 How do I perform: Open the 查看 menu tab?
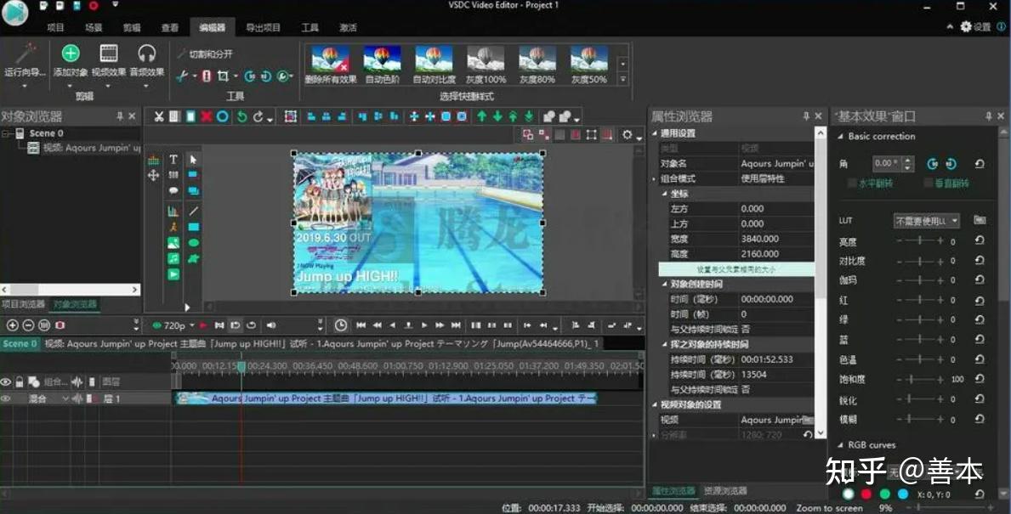tap(169, 27)
